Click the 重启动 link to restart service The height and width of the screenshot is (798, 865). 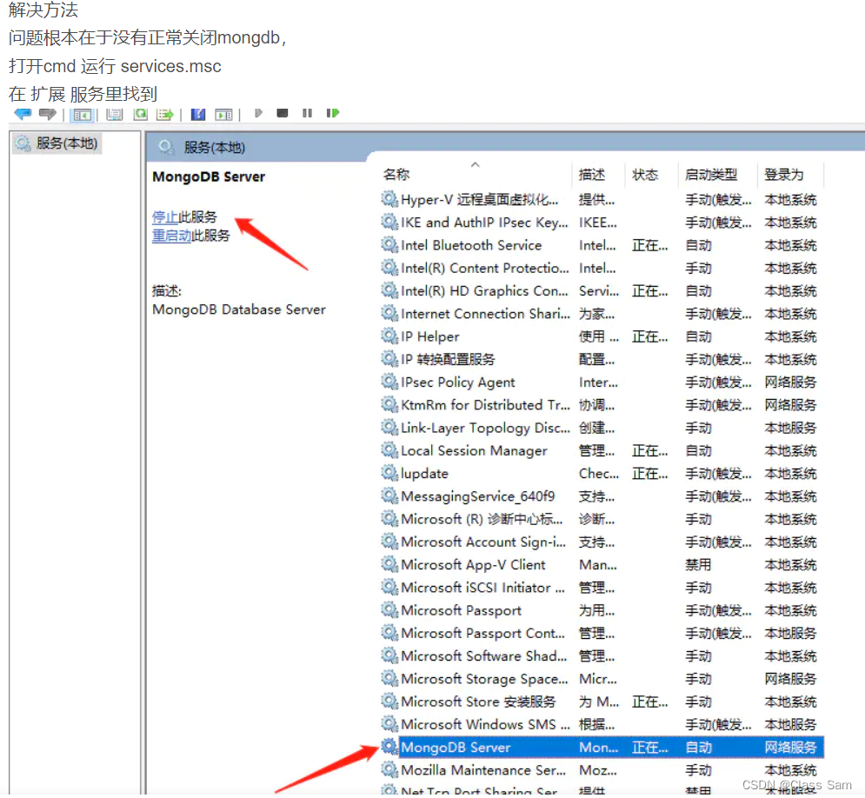[171, 236]
